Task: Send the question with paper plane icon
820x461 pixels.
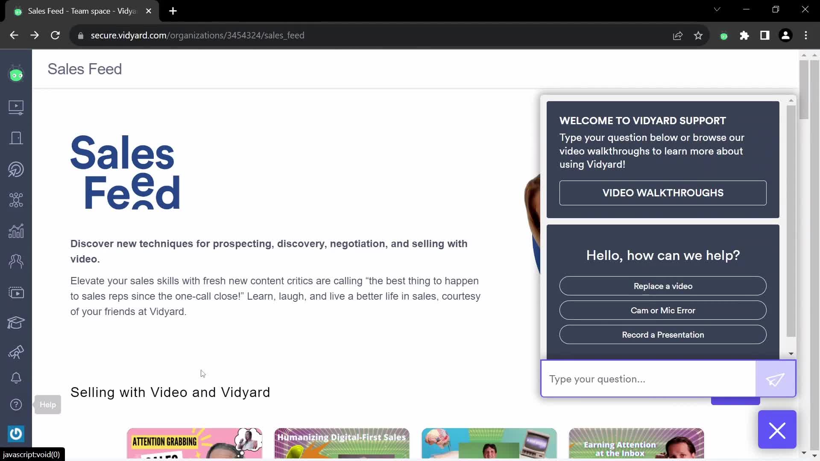Action: point(775,379)
